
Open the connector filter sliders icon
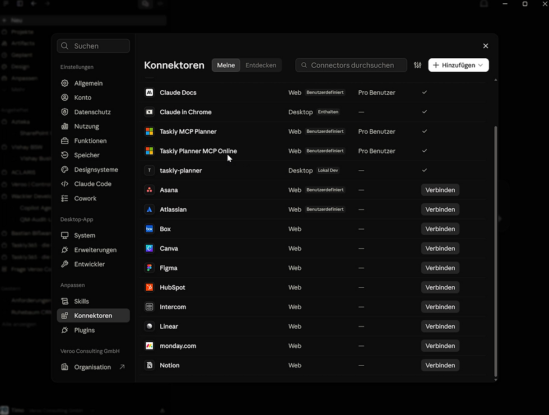(418, 65)
